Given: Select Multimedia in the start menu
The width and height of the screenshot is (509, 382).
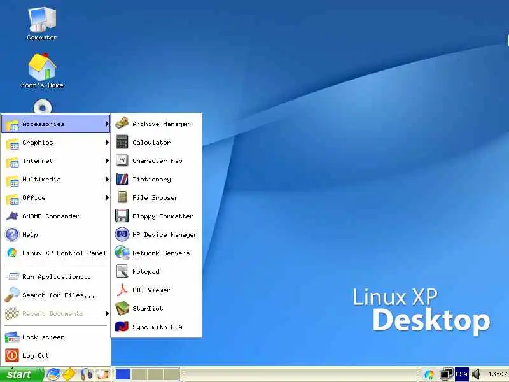Looking at the screenshot, I should pos(56,180).
